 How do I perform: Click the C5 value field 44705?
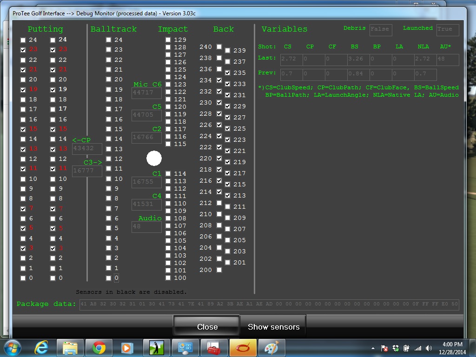(x=146, y=115)
